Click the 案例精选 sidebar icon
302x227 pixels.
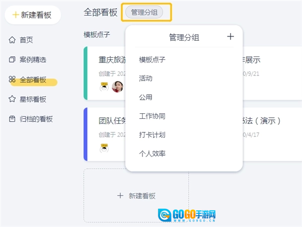click(x=12, y=60)
